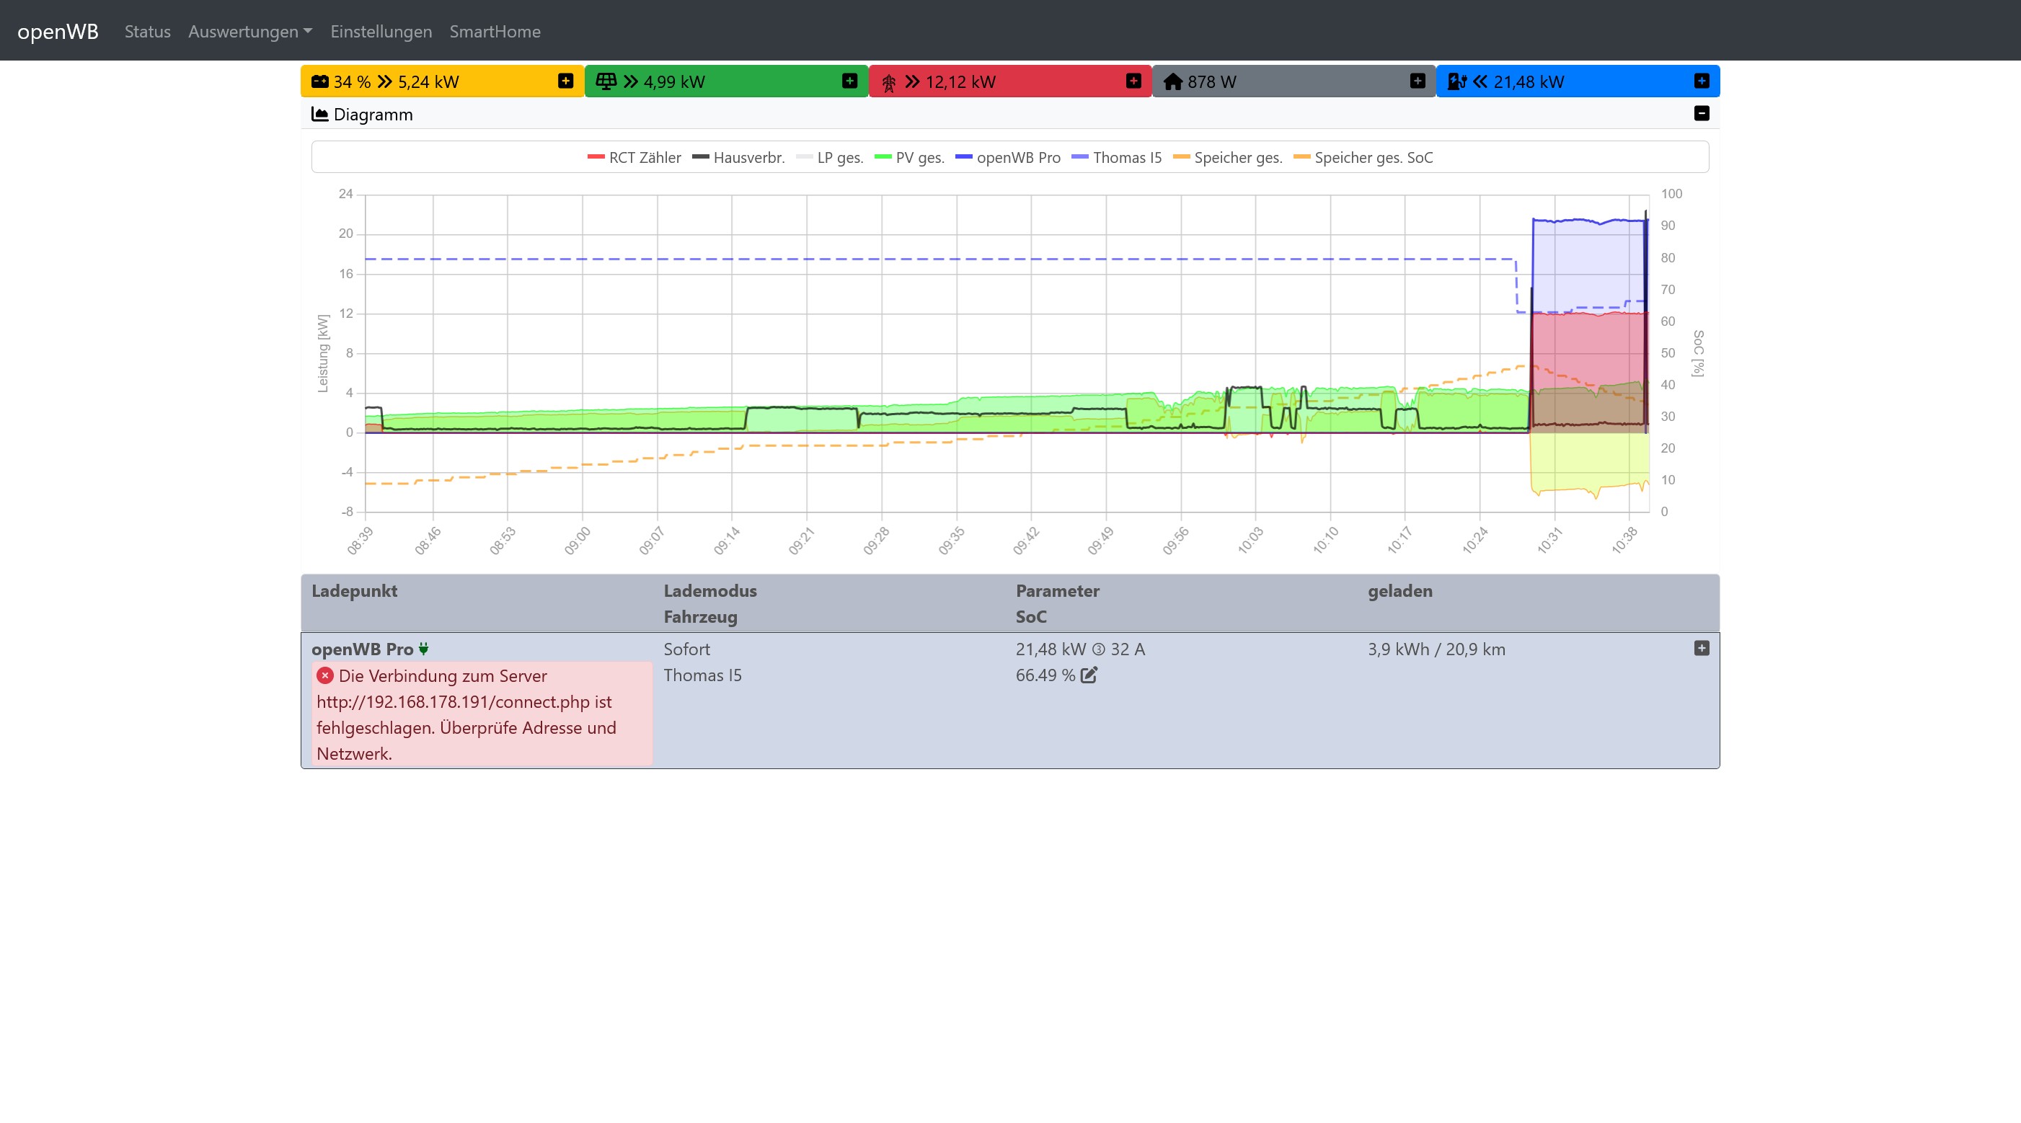Click the solar panel PV icon
This screenshot has height=1123, width=2021.
pyautogui.click(x=606, y=81)
